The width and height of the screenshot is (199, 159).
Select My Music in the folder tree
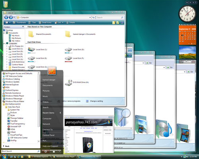coord(14,35)
